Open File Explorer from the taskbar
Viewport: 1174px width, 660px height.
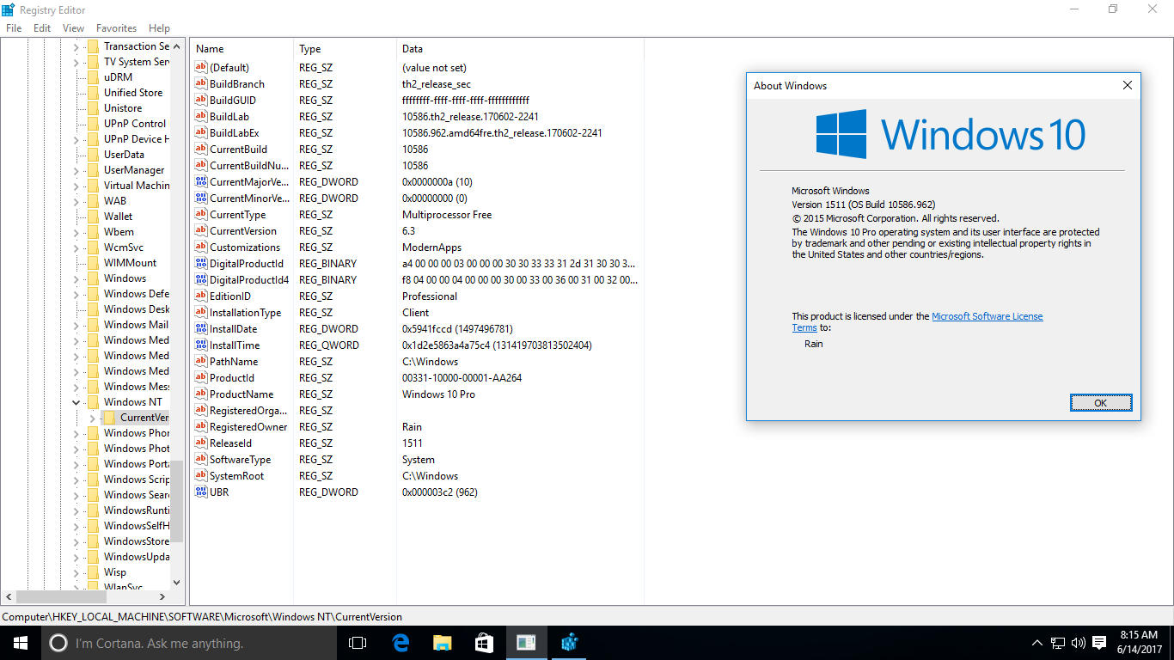point(443,643)
